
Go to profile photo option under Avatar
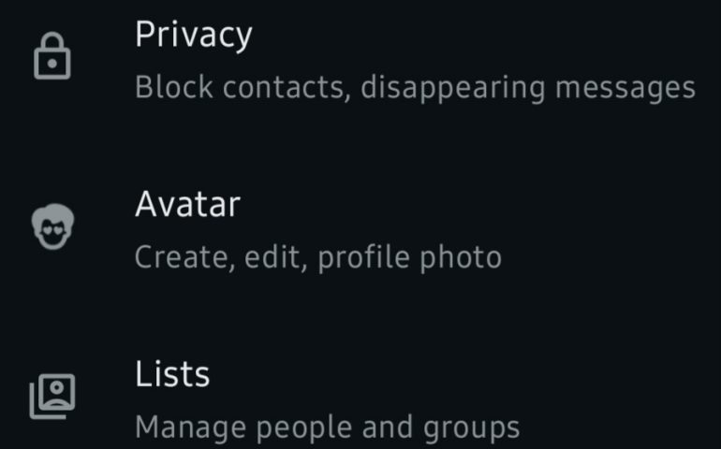tap(409, 257)
